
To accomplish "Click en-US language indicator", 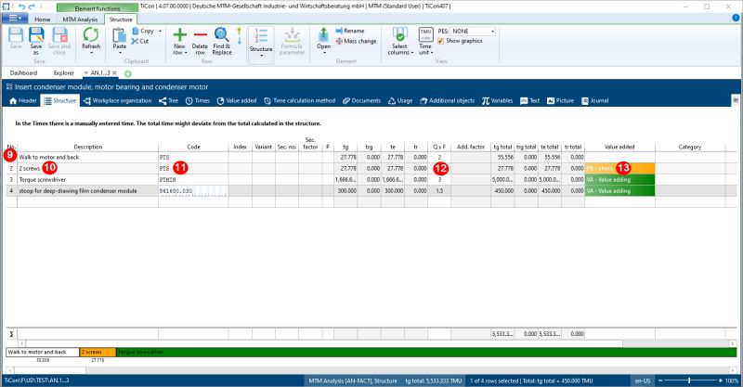I will point(643,381).
